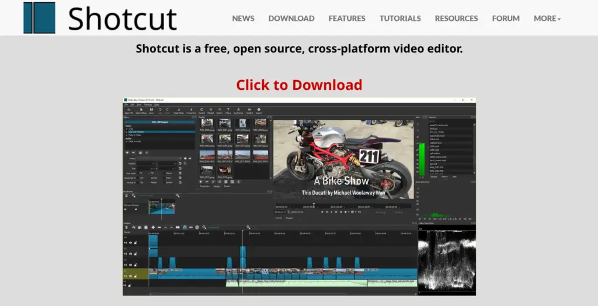The width and height of the screenshot is (598, 306).
Task: Visit the FORUM link
Action: click(x=506, y=18)
